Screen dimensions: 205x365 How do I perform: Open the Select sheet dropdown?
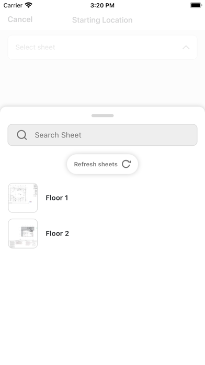point(102,47)
